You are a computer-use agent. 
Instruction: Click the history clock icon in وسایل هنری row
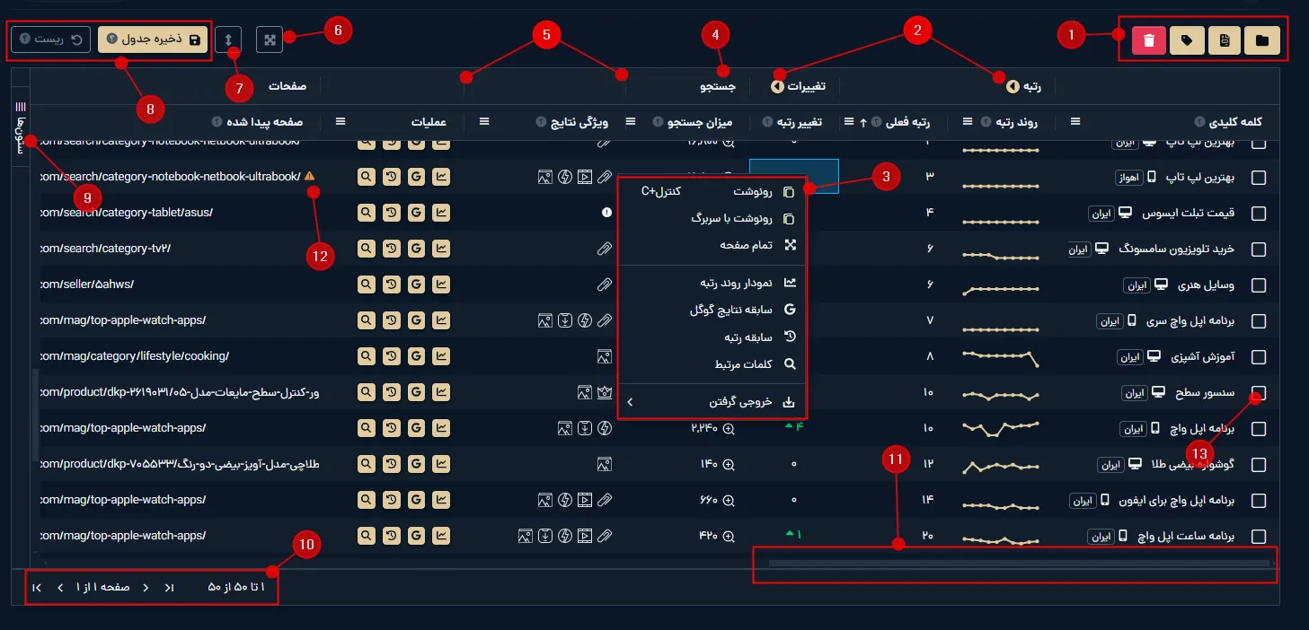pos(391,284)
